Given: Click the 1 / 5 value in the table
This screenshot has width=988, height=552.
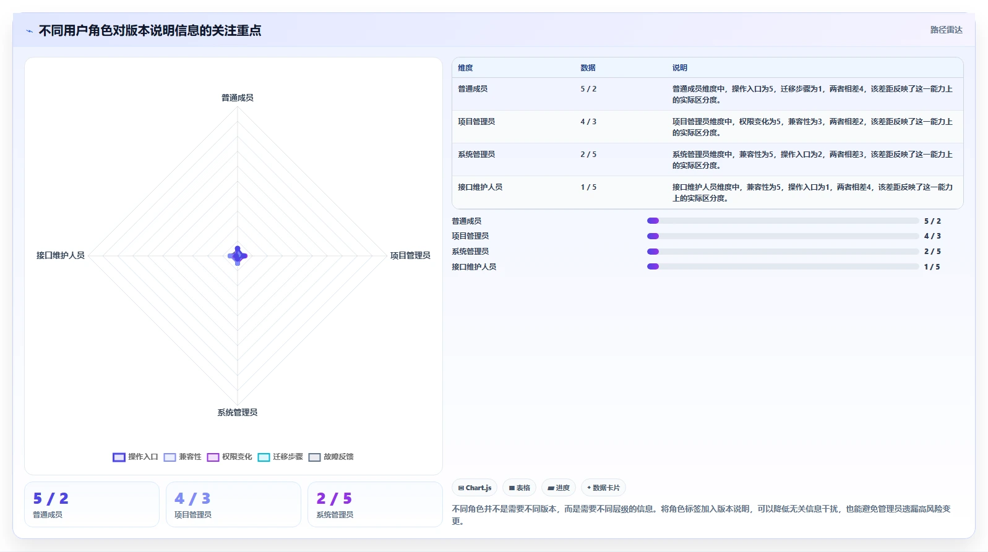Looking at the screenshot, I should pos(588,187).
